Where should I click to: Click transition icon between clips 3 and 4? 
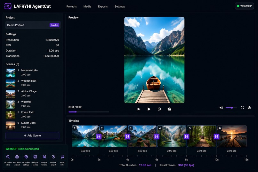tap(157, 136)
